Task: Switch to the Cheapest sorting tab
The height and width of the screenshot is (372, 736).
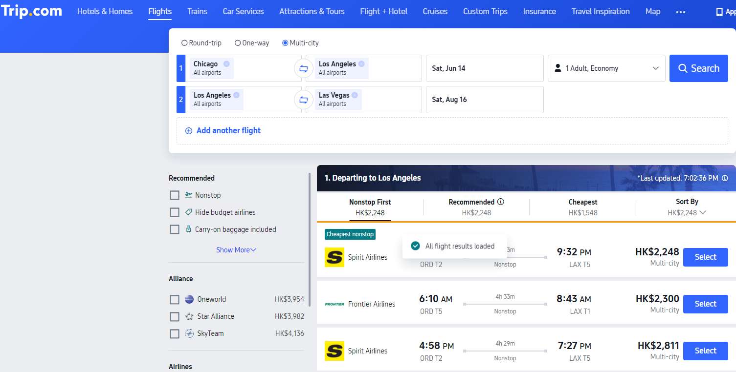Action: tap(582, 207)
